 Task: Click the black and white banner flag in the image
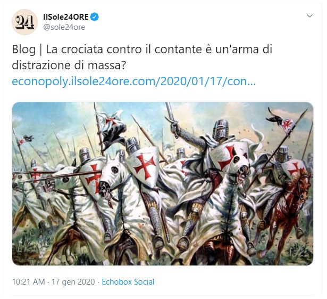[112, 130]
